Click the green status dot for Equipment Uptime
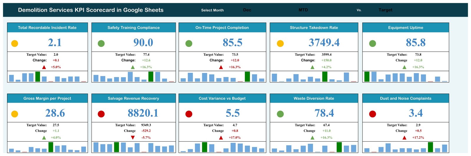 (x=372, y=43)
